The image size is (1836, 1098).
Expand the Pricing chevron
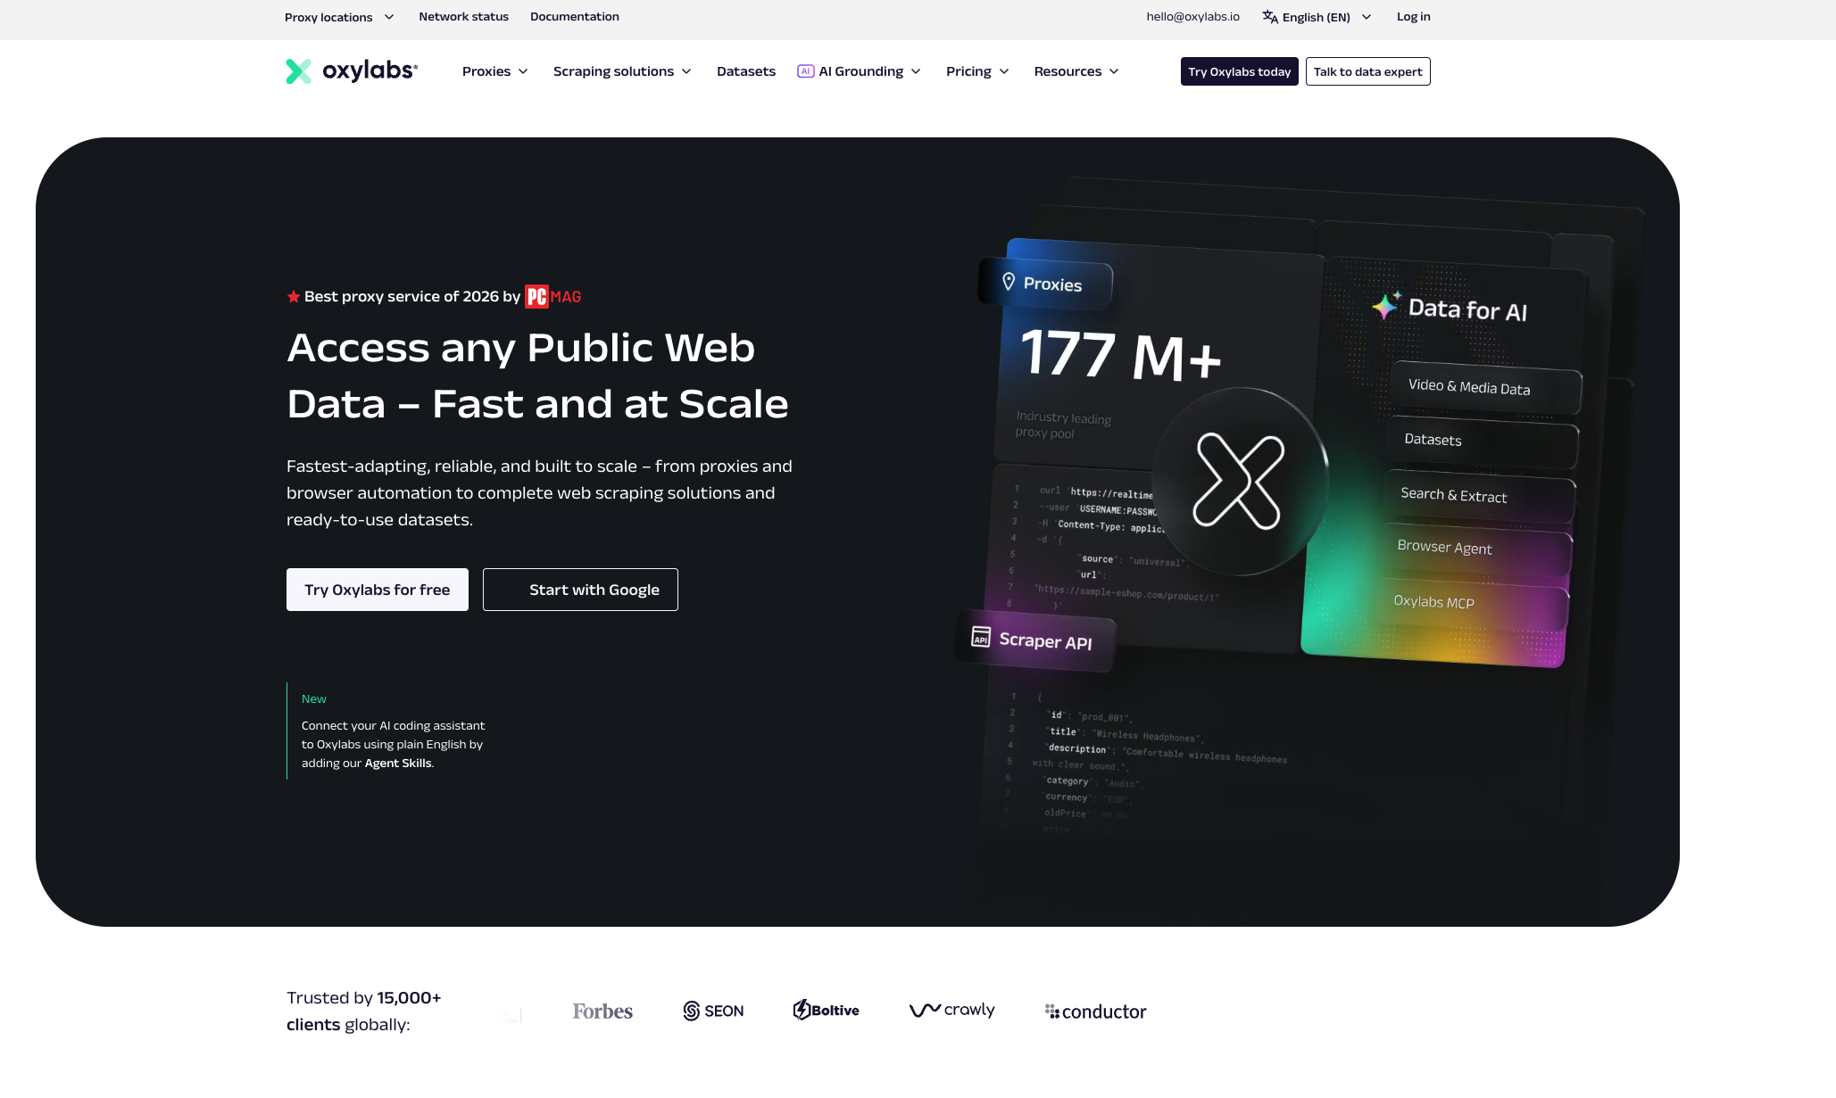(x=1004, y=71)
